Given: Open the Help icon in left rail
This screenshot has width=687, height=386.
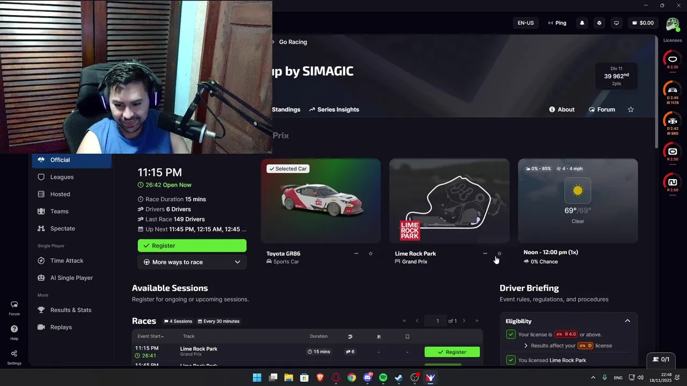Looking at the screenshot, I should coord(14,332).
